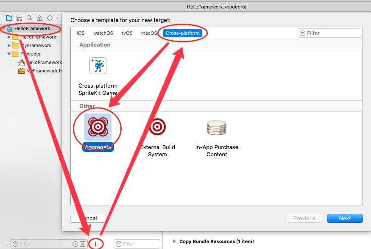Collapse the Products group folder
Viewport: 371px width, 249px height.
9,54
